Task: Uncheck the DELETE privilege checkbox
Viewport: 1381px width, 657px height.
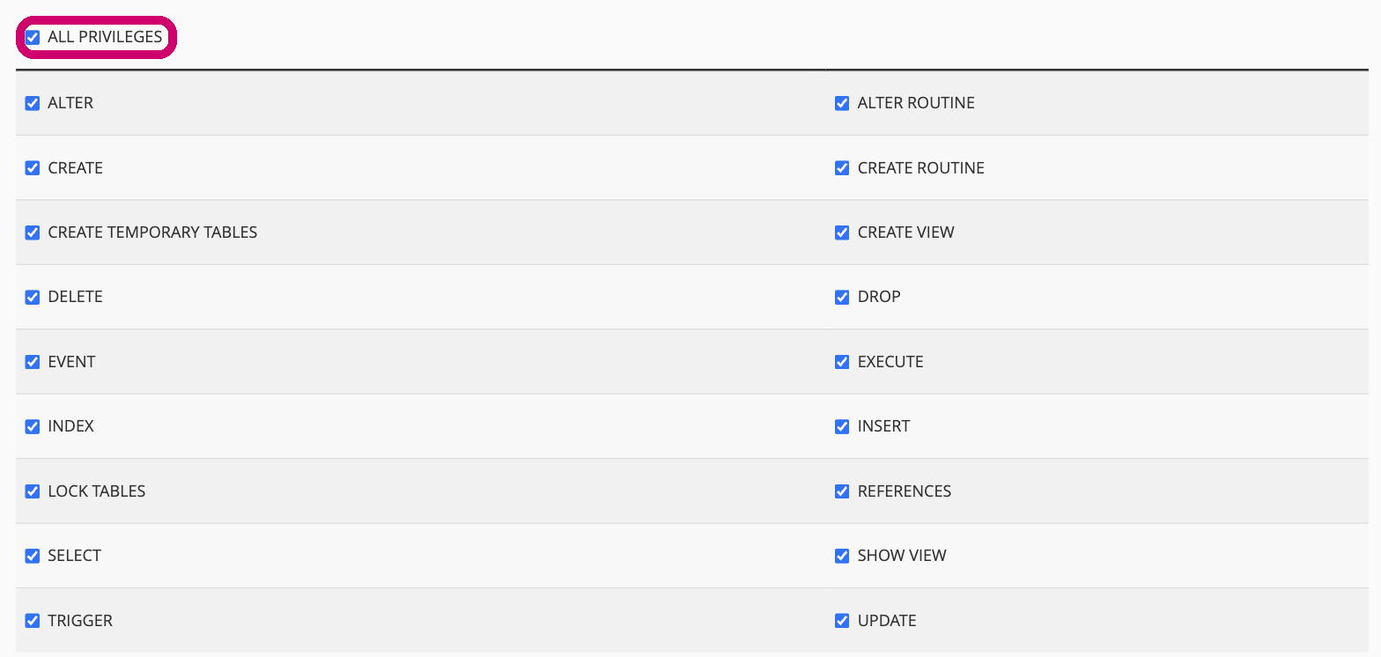Action: [x=33, y=297]
